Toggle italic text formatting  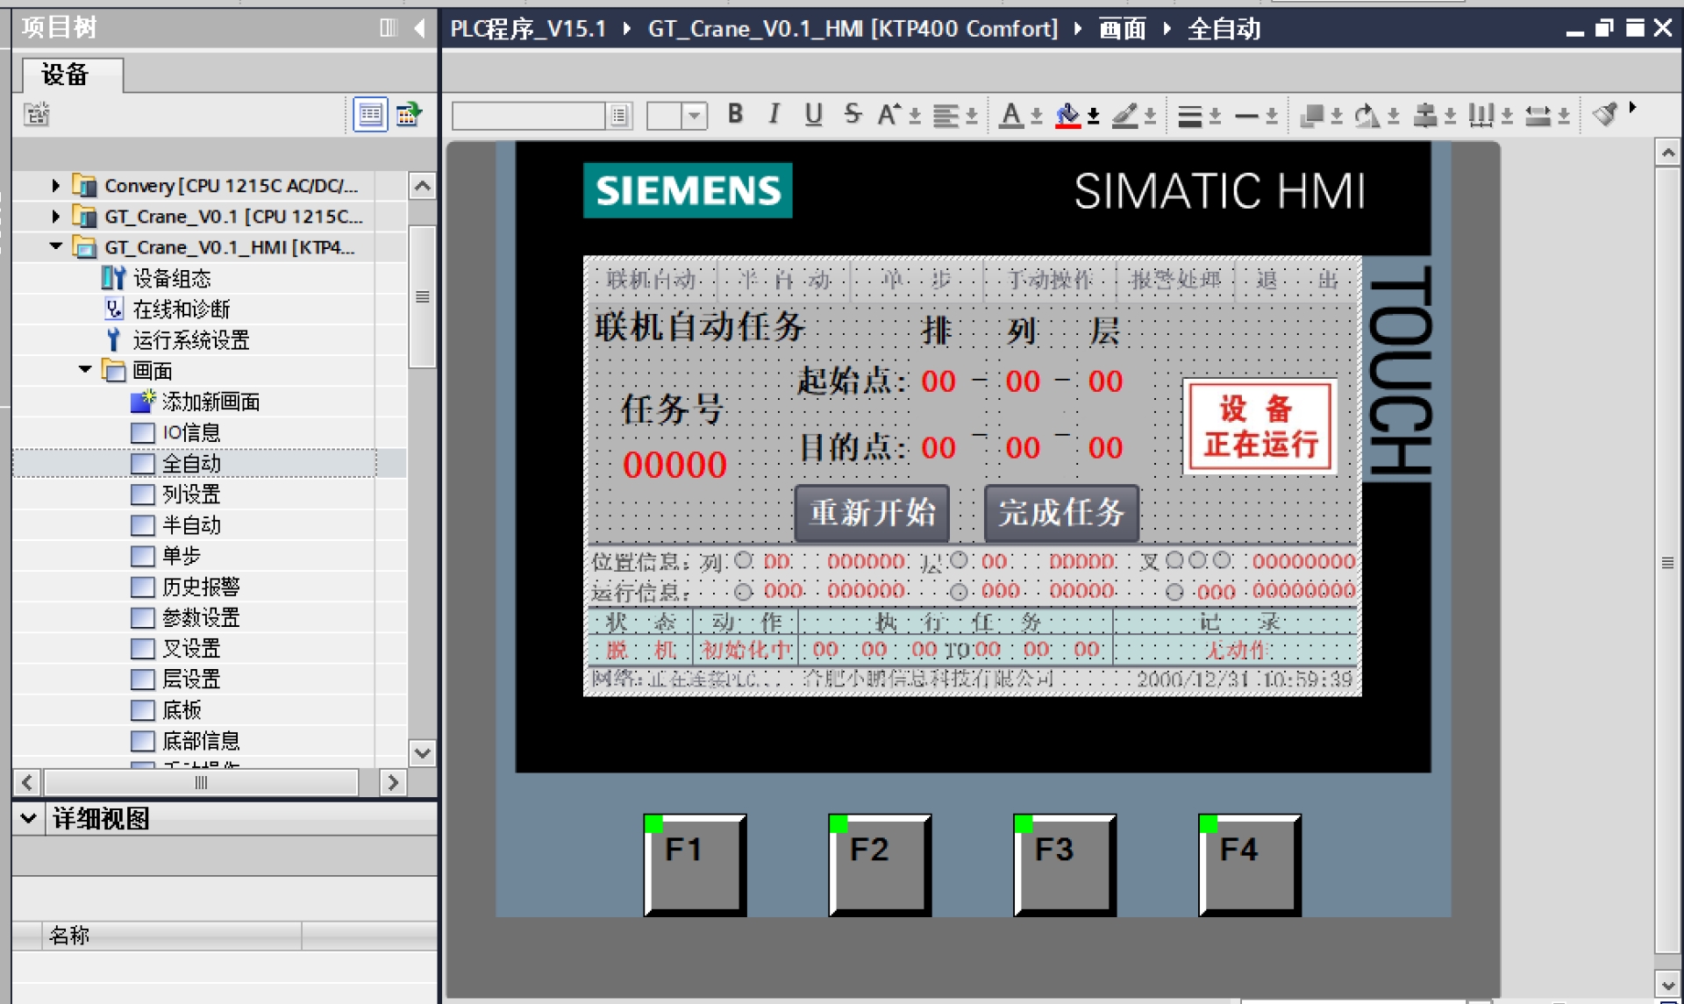coord(774,114)
